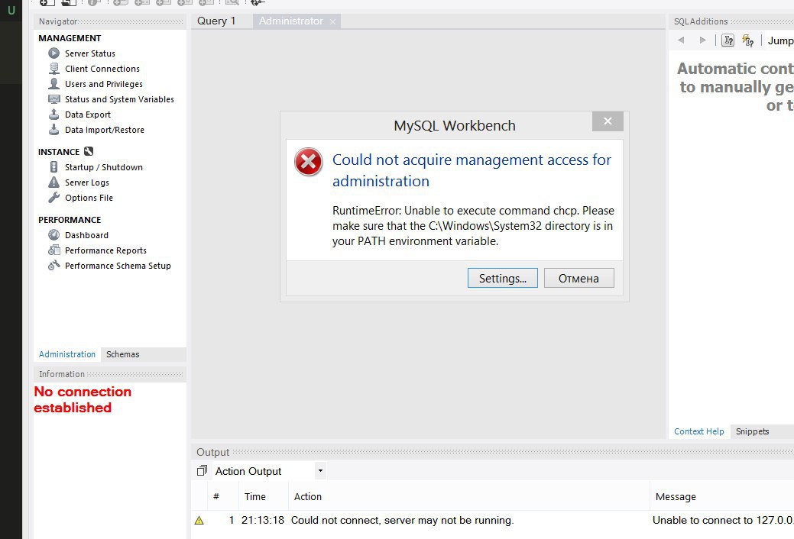This screenshot has height=539, width=794.
Task: Click the PERFORMANCE section heading
Action: point(70,220)
